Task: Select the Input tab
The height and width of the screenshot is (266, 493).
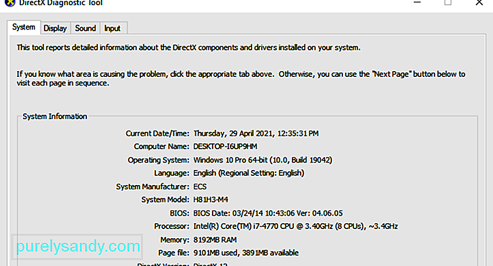Action: click(x=112, y=28)
